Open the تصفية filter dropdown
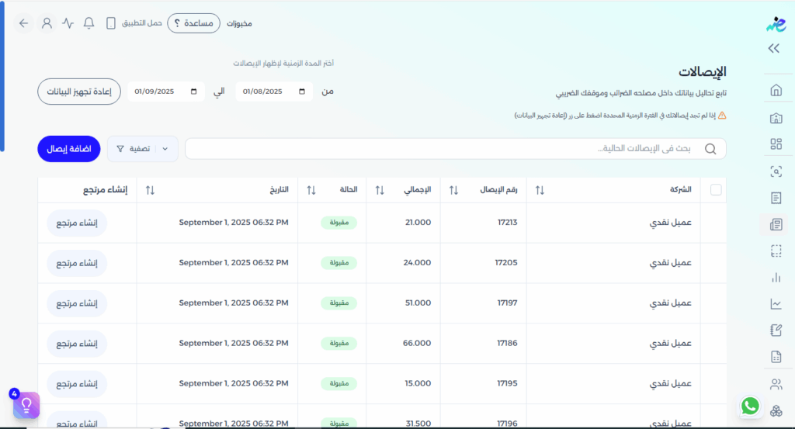 point(142,149)
